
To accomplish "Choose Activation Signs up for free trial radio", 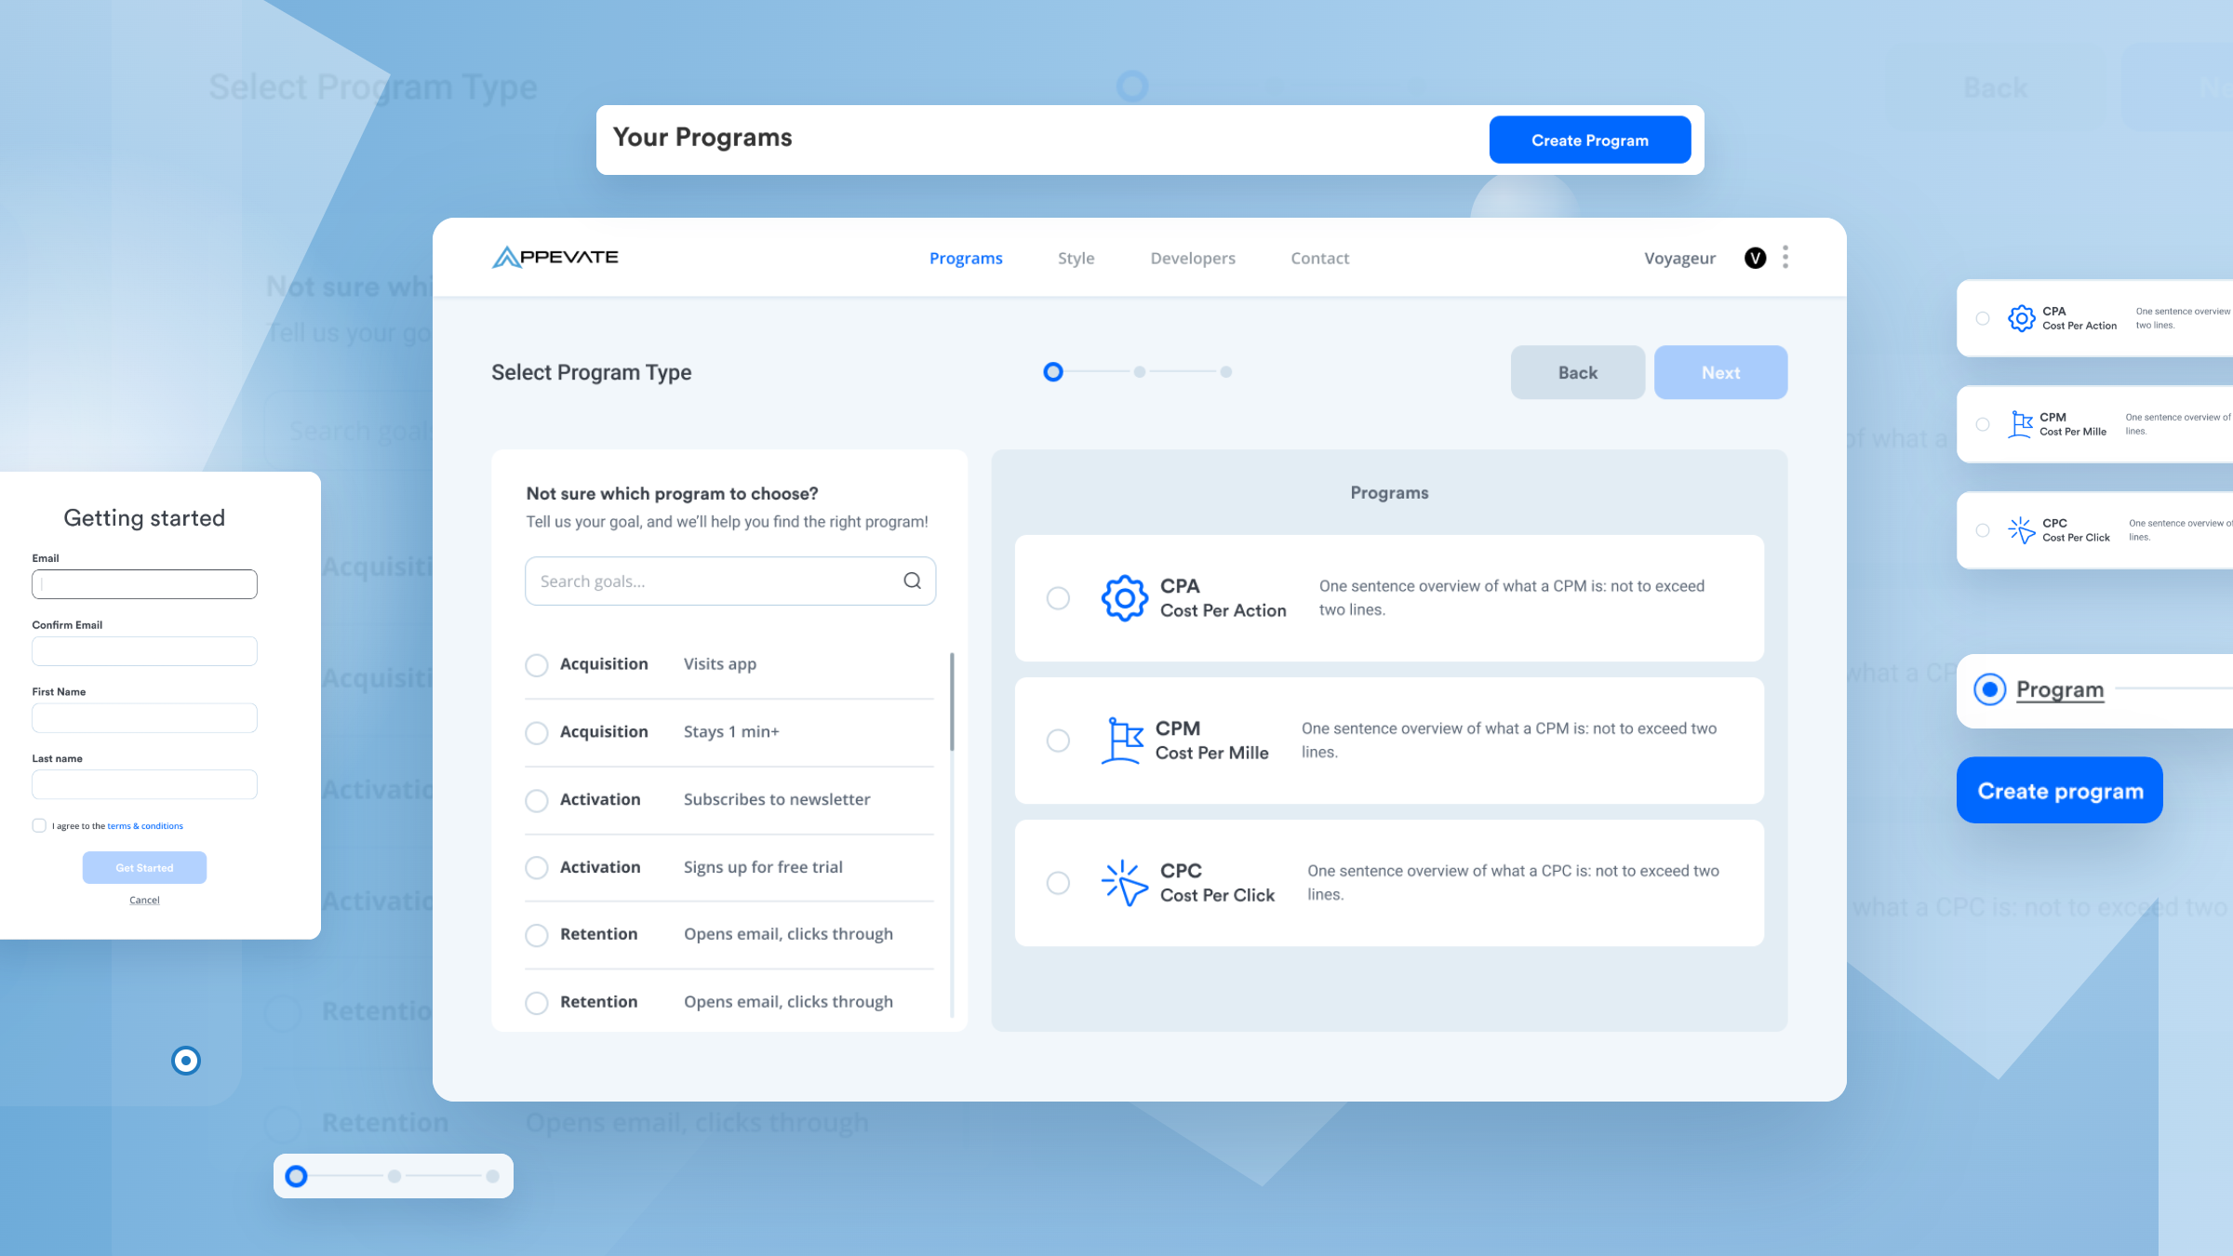I will point(537,868).
